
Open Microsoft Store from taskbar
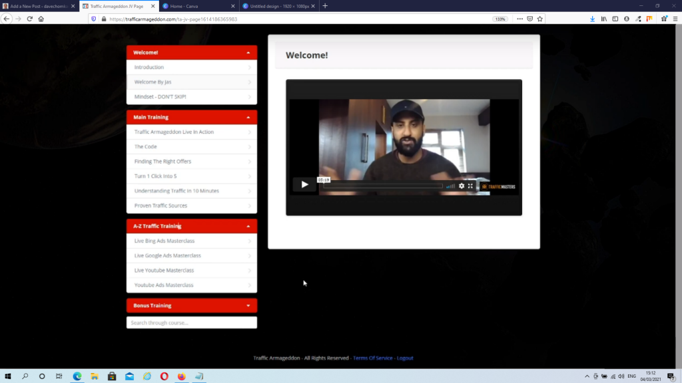coord(112,376)
